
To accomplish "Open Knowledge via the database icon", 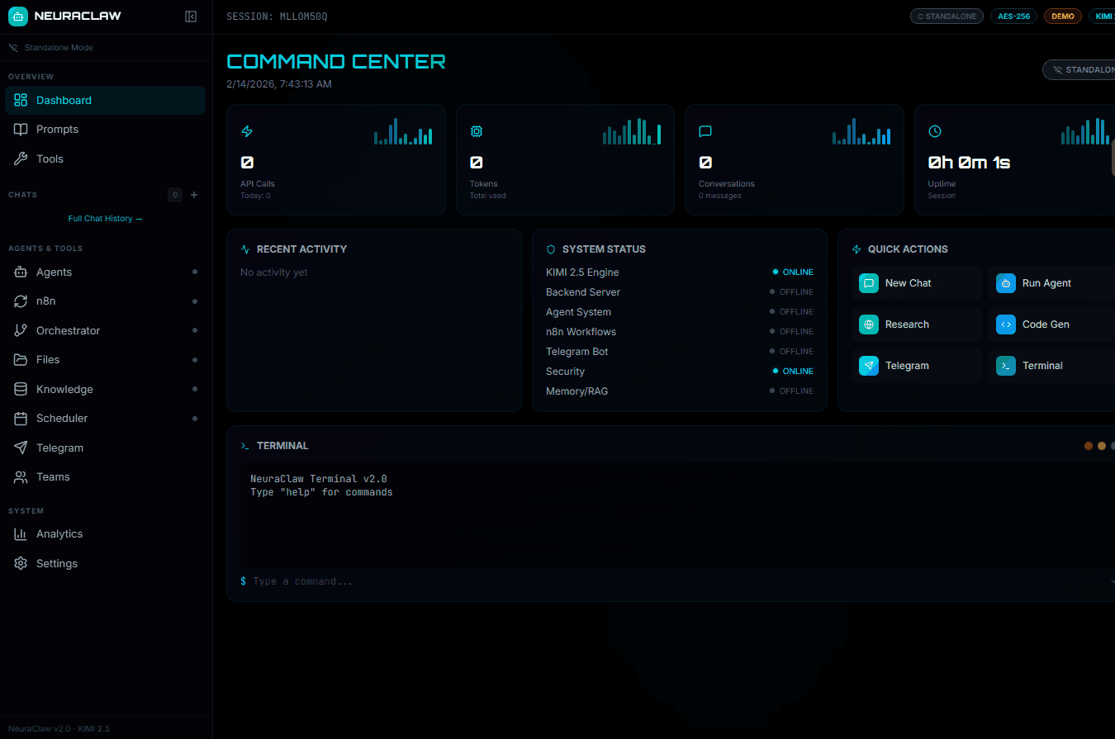I will click(x=20, y=388).
